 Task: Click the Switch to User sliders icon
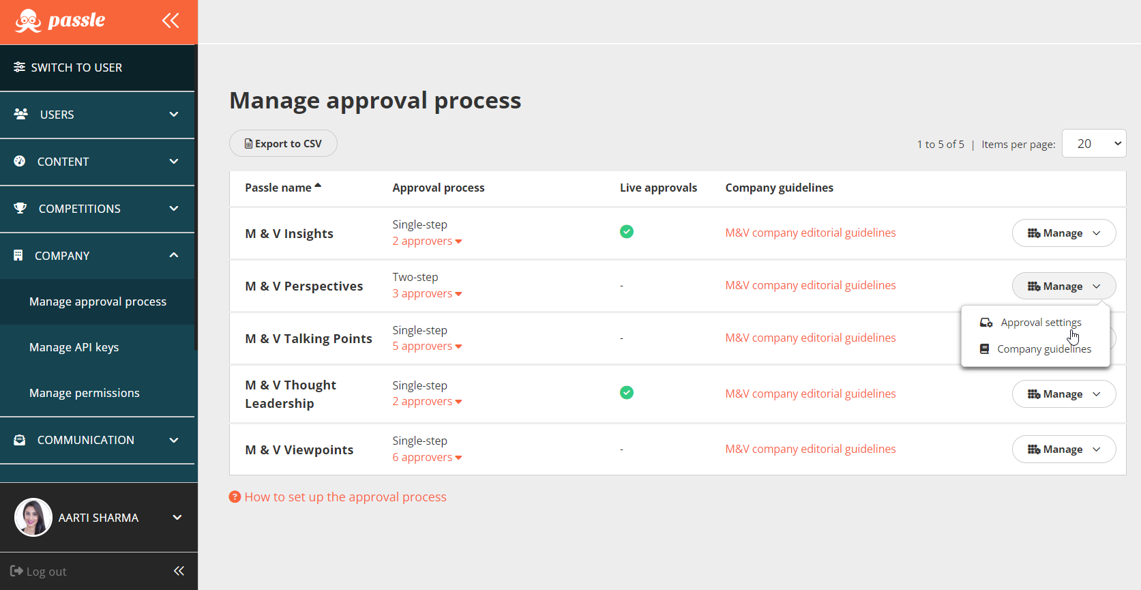click(x=19, y=67)
